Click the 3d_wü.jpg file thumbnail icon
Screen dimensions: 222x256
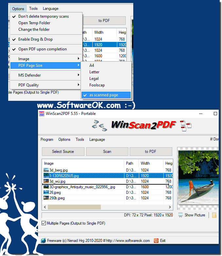(46, 181)
